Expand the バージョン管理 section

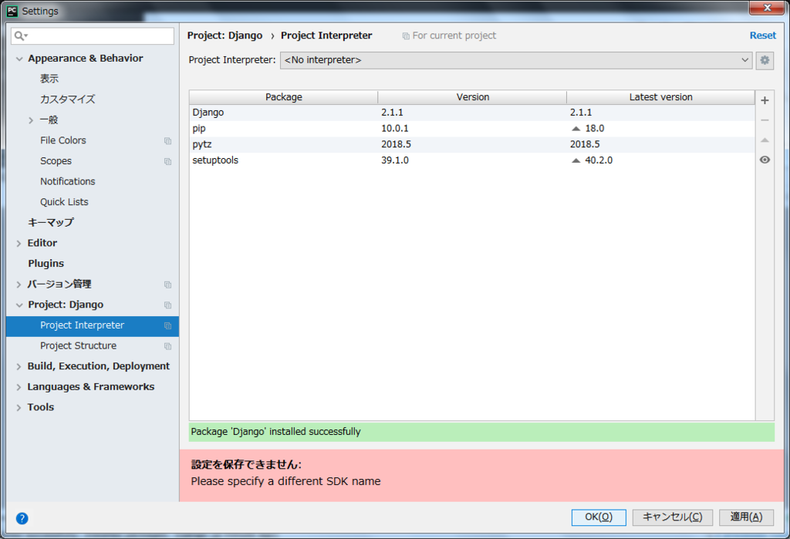coord(19,285)
